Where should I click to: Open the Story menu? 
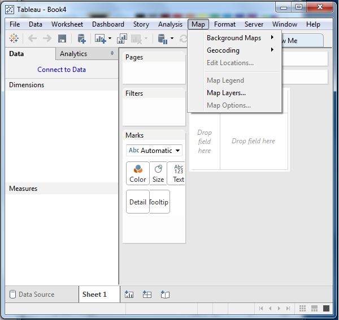click(141, 24)
